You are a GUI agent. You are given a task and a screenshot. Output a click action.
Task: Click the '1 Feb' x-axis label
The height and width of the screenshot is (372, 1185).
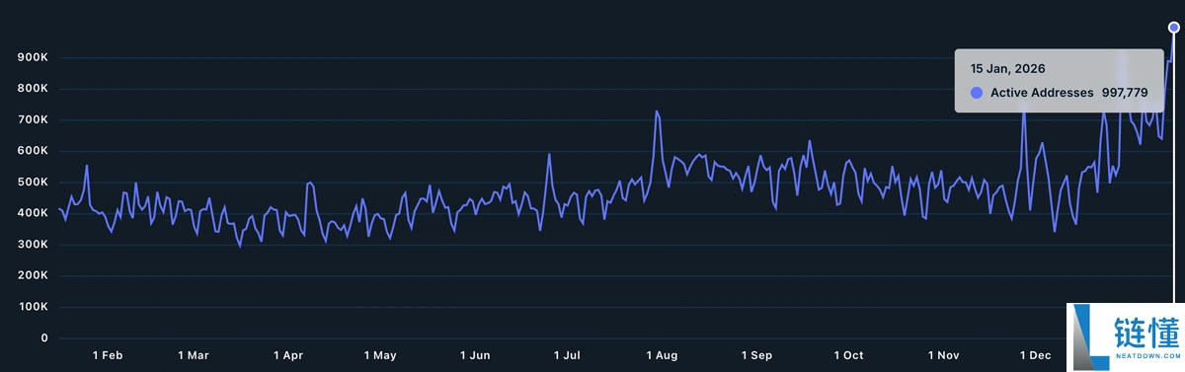coord(108,355)
